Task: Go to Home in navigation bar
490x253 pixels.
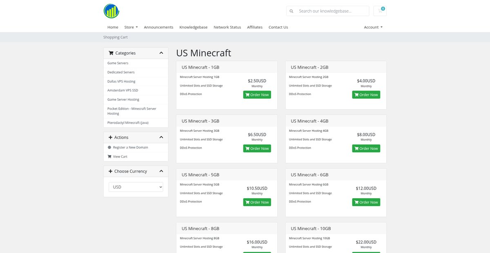Action: coord(113,27)
